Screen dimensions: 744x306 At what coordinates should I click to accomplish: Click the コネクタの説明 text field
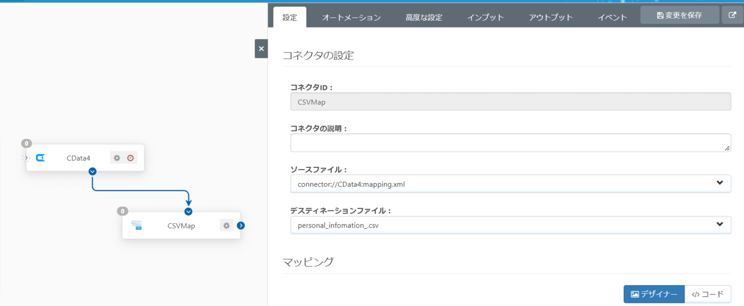point(510,143)
